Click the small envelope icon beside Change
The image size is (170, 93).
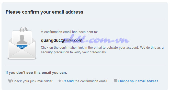click(x=116, y=81)
